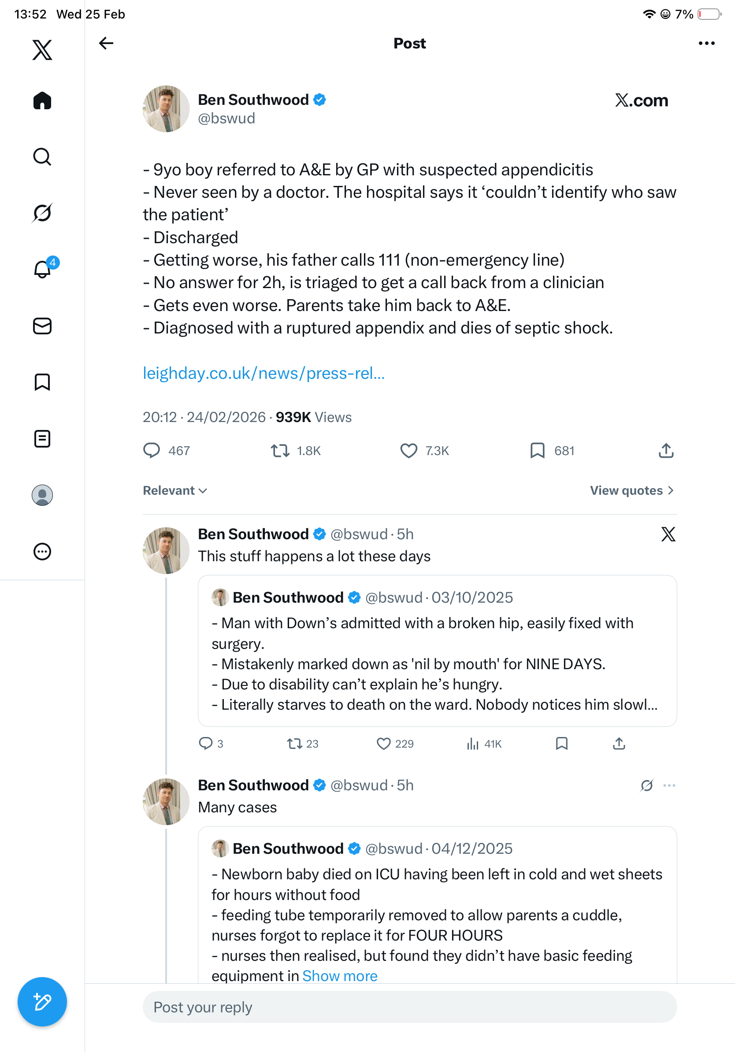Tap the Post your reply field
The width and height of the screenshot is (735, 1052).
coord(409,1007)
